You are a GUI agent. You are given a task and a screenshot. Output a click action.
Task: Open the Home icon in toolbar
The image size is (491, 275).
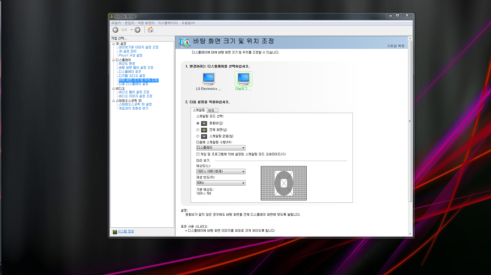tap(150, 30)
